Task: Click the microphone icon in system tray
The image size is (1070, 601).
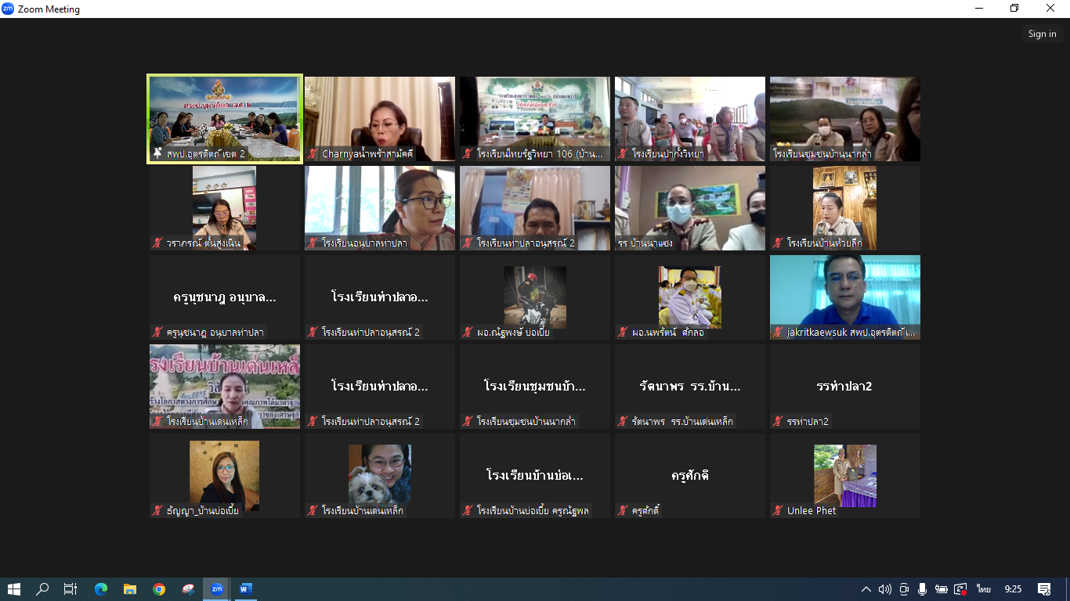Action: 922,589
